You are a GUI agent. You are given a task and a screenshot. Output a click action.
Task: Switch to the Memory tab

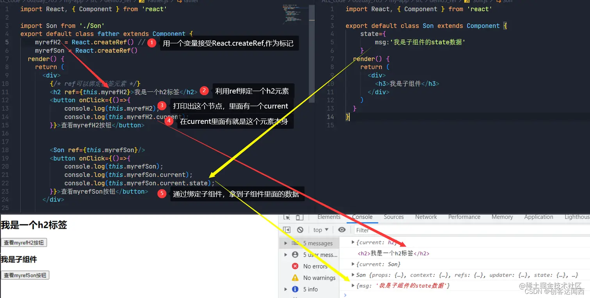pos(502,217)
